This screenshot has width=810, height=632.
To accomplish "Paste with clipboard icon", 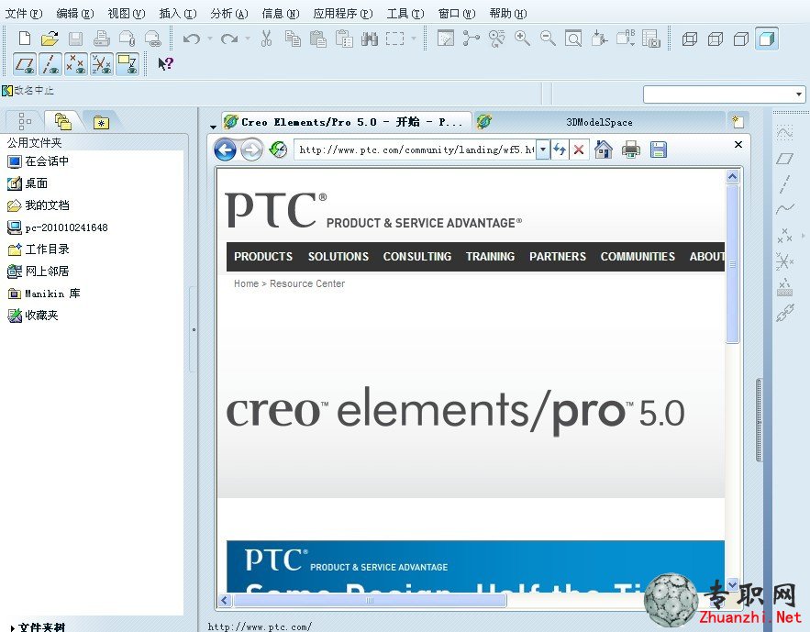I will point(318,39).
